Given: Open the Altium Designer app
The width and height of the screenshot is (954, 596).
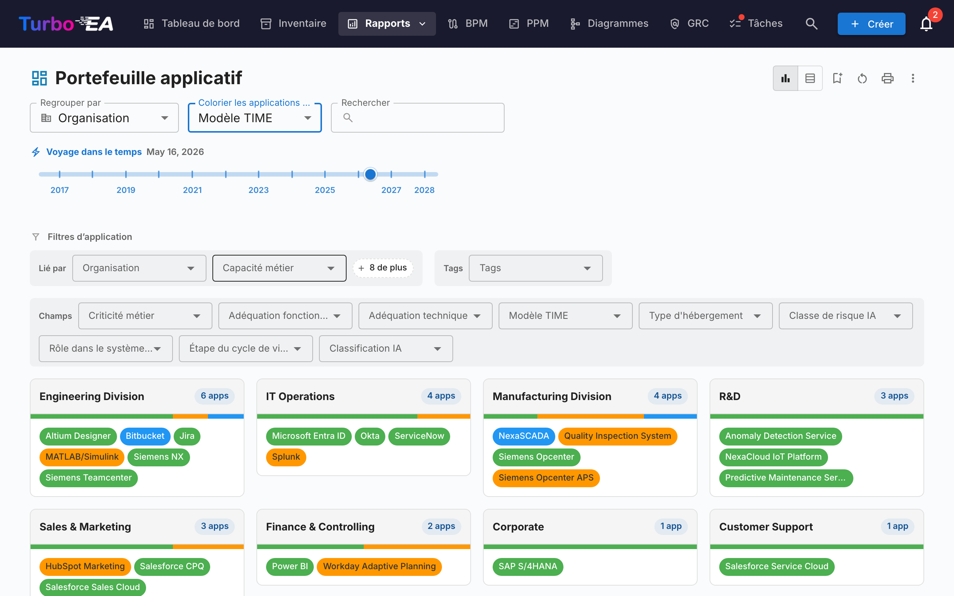Looking at the screenshot, I should click(x=78, y=436).
